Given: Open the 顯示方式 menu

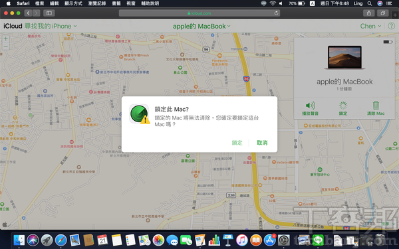Looking at the screenshot, I should click(x=73, y=3).
